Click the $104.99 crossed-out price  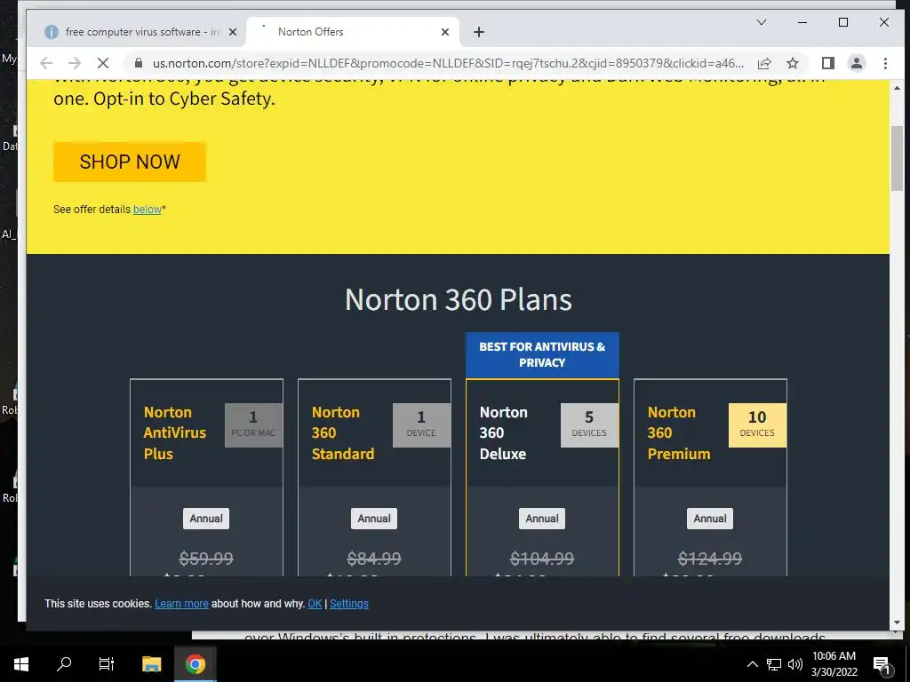click(x=542, y=559)
